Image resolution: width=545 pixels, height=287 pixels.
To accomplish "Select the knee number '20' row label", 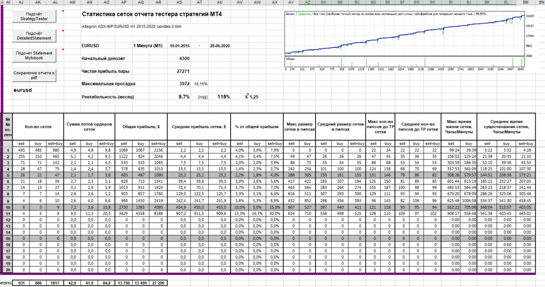I will pyautogui.click(x=7, y=270).
